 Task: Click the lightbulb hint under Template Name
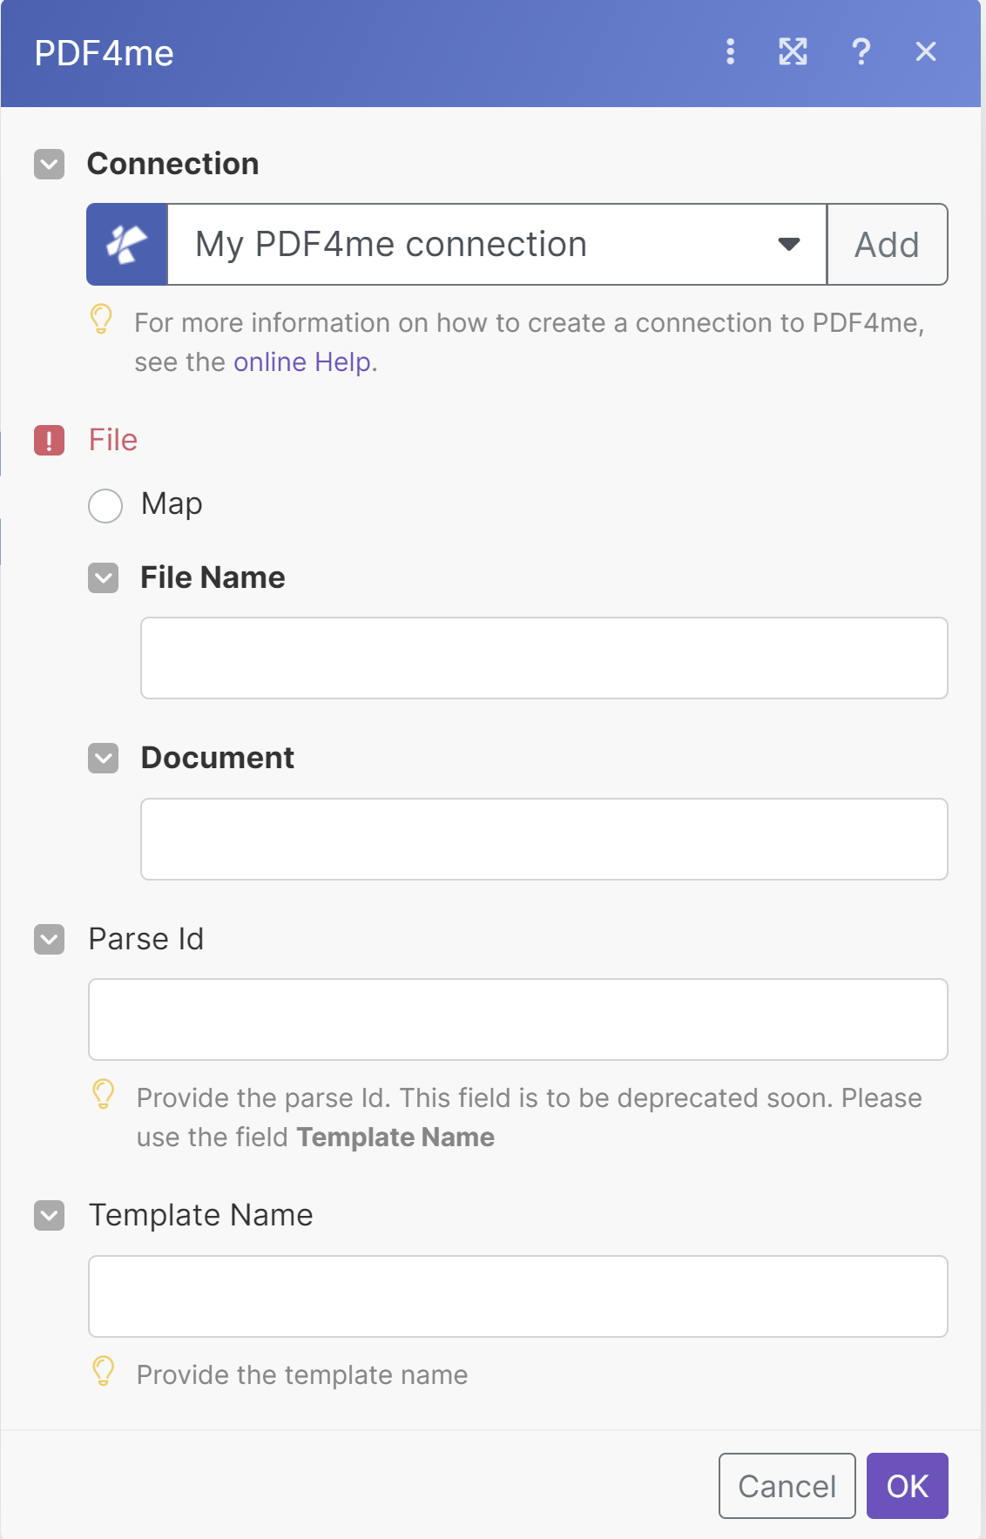point(104,1371)
